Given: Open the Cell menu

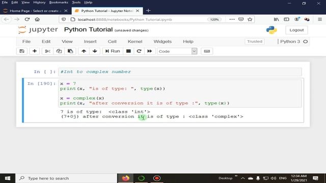Looking at the screenshot, I should pos(112,42).
